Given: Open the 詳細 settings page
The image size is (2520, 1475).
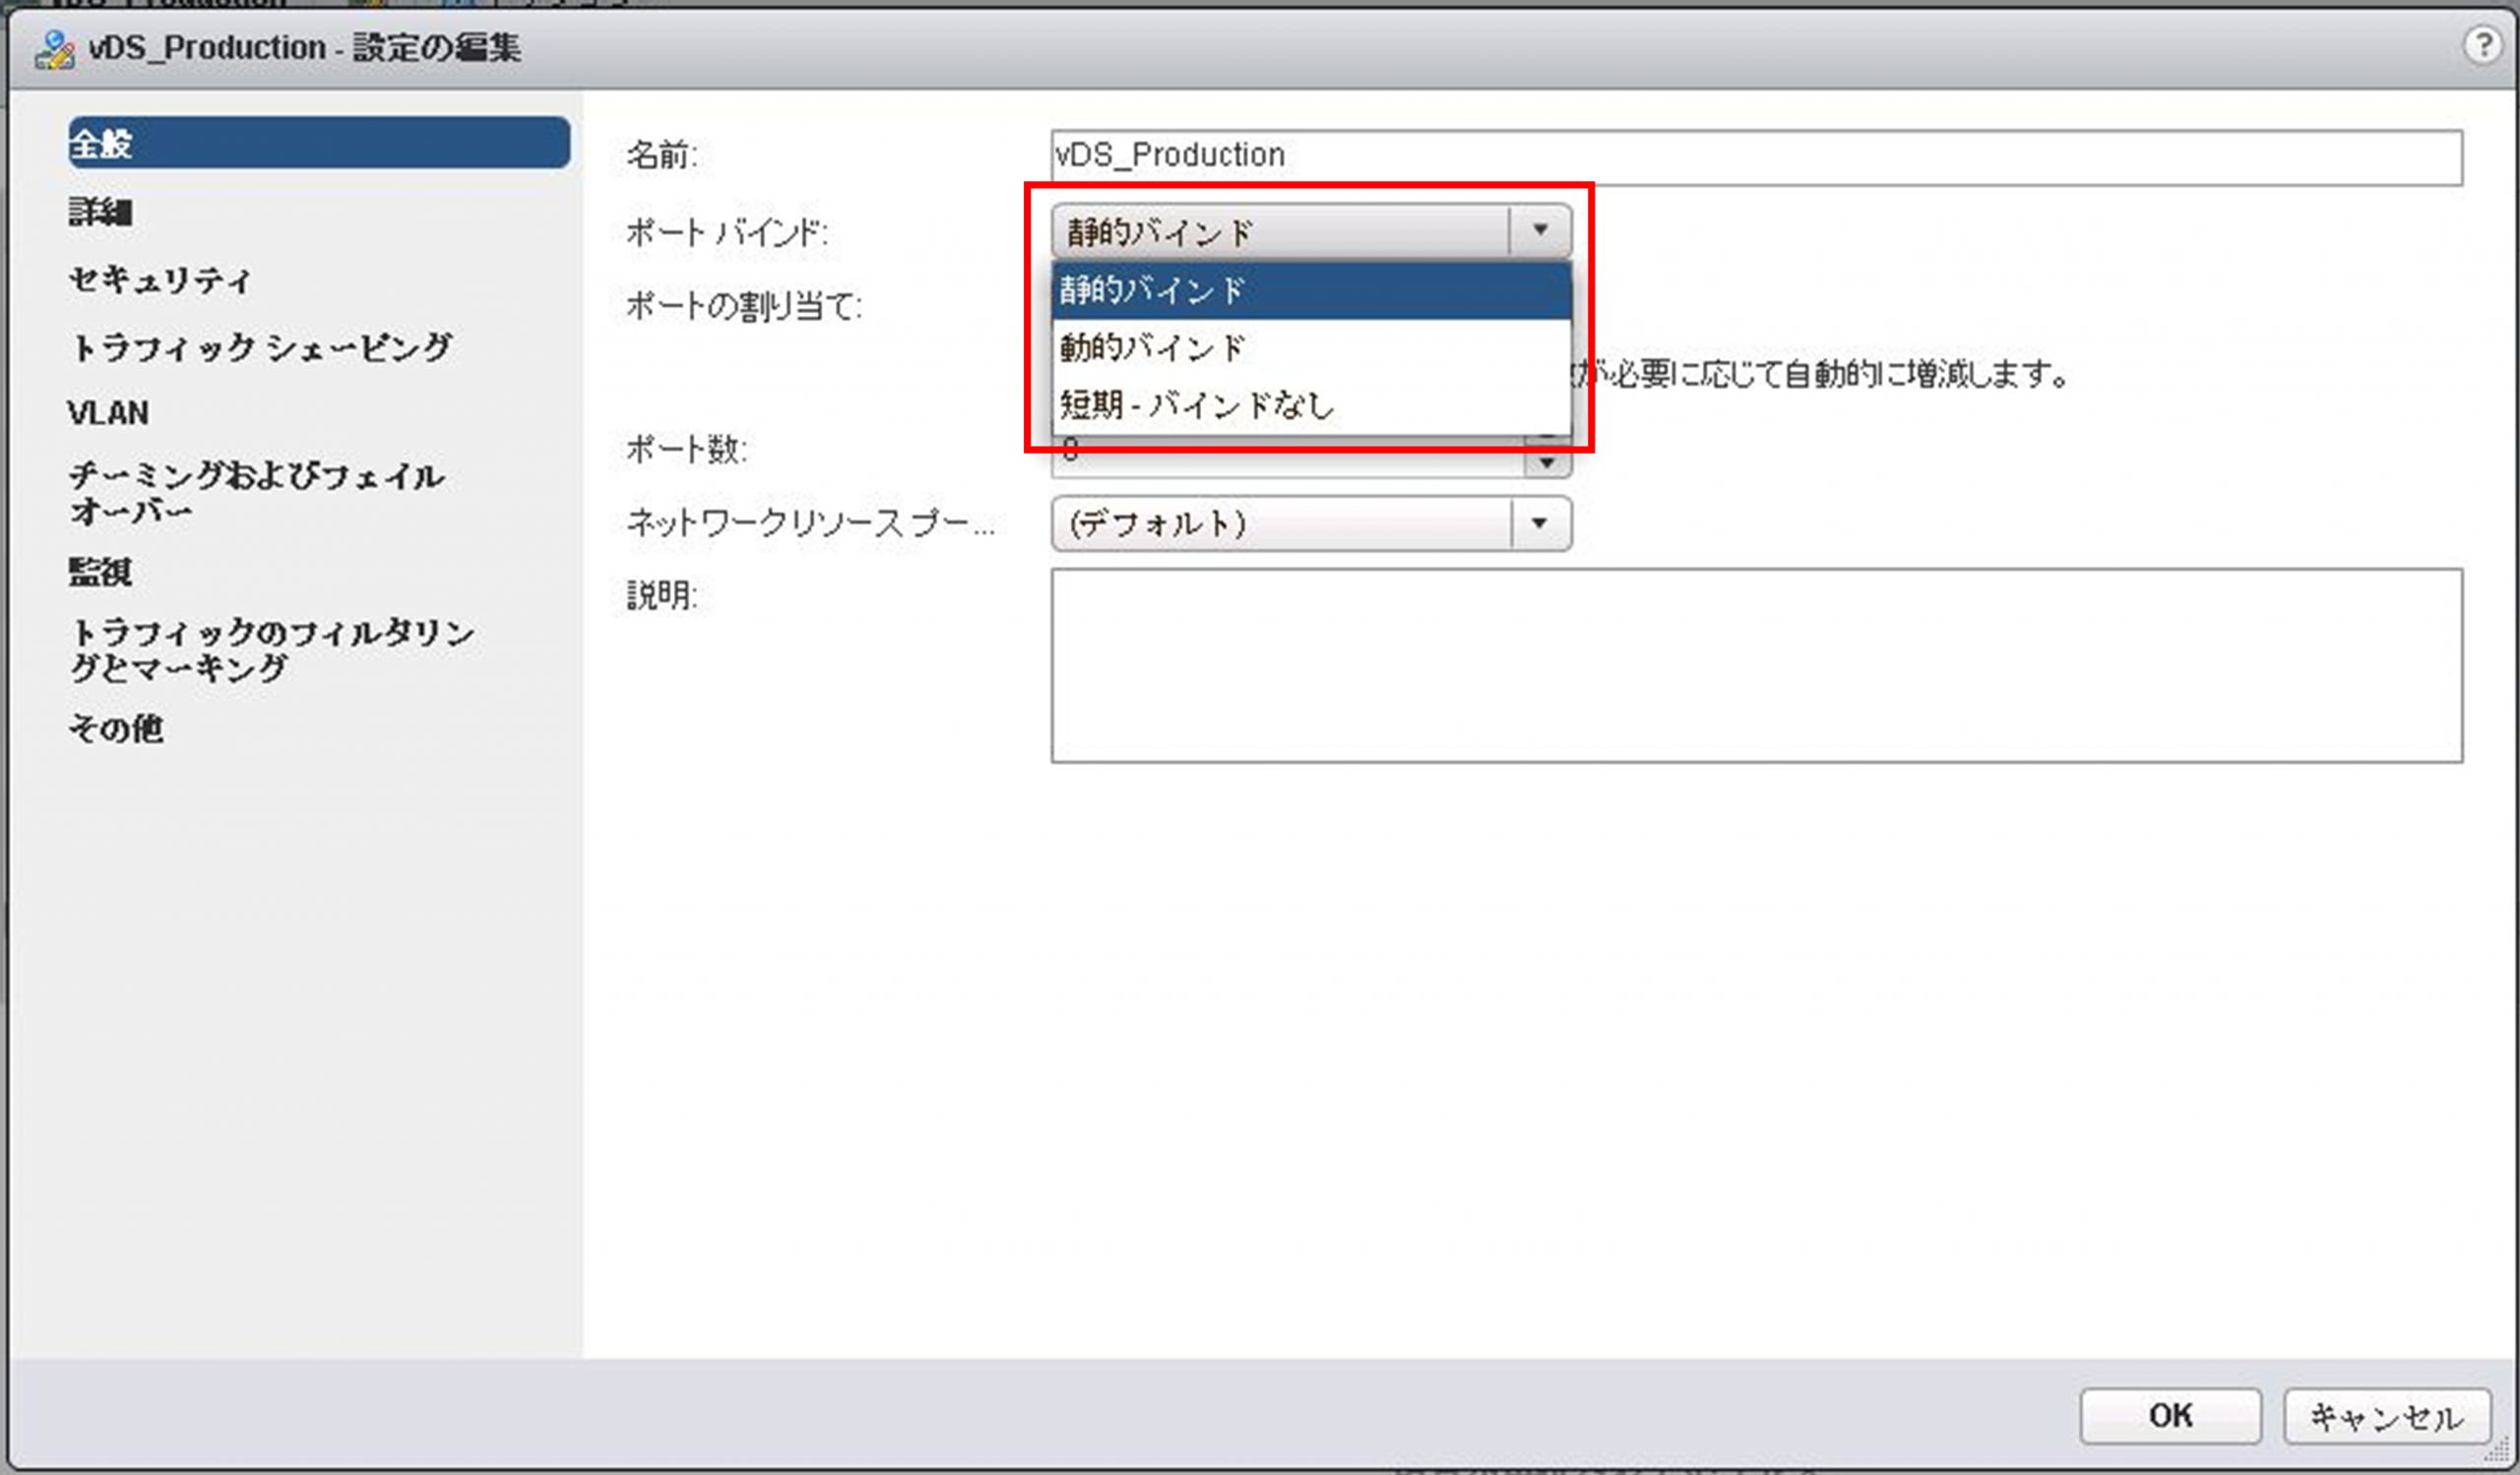Looking at the screenshot, I should pyautogui.click(x=100, y=212).
